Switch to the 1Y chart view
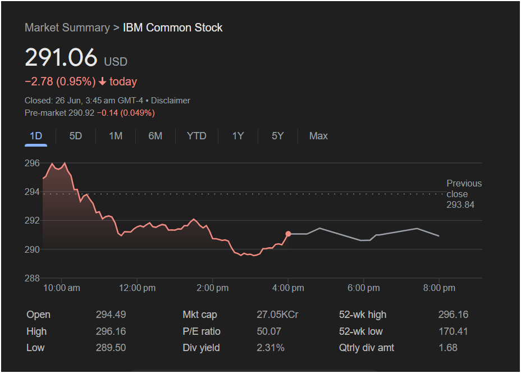Viewport: 521px width, 373px height. 238,136
